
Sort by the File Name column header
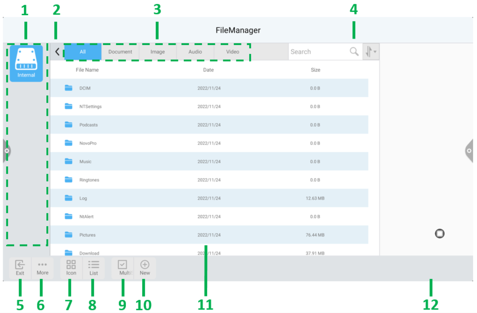(87, 70)
